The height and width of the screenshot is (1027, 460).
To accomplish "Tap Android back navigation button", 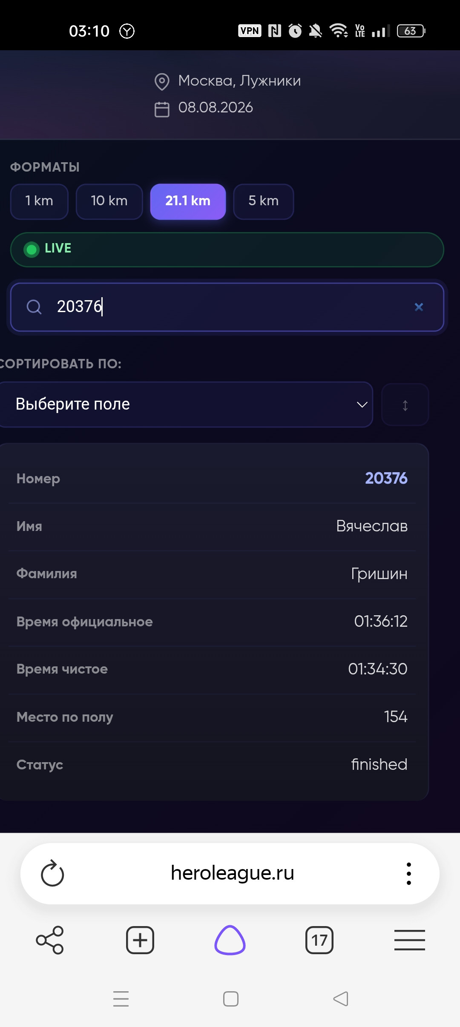I will [x=341, y=998].
